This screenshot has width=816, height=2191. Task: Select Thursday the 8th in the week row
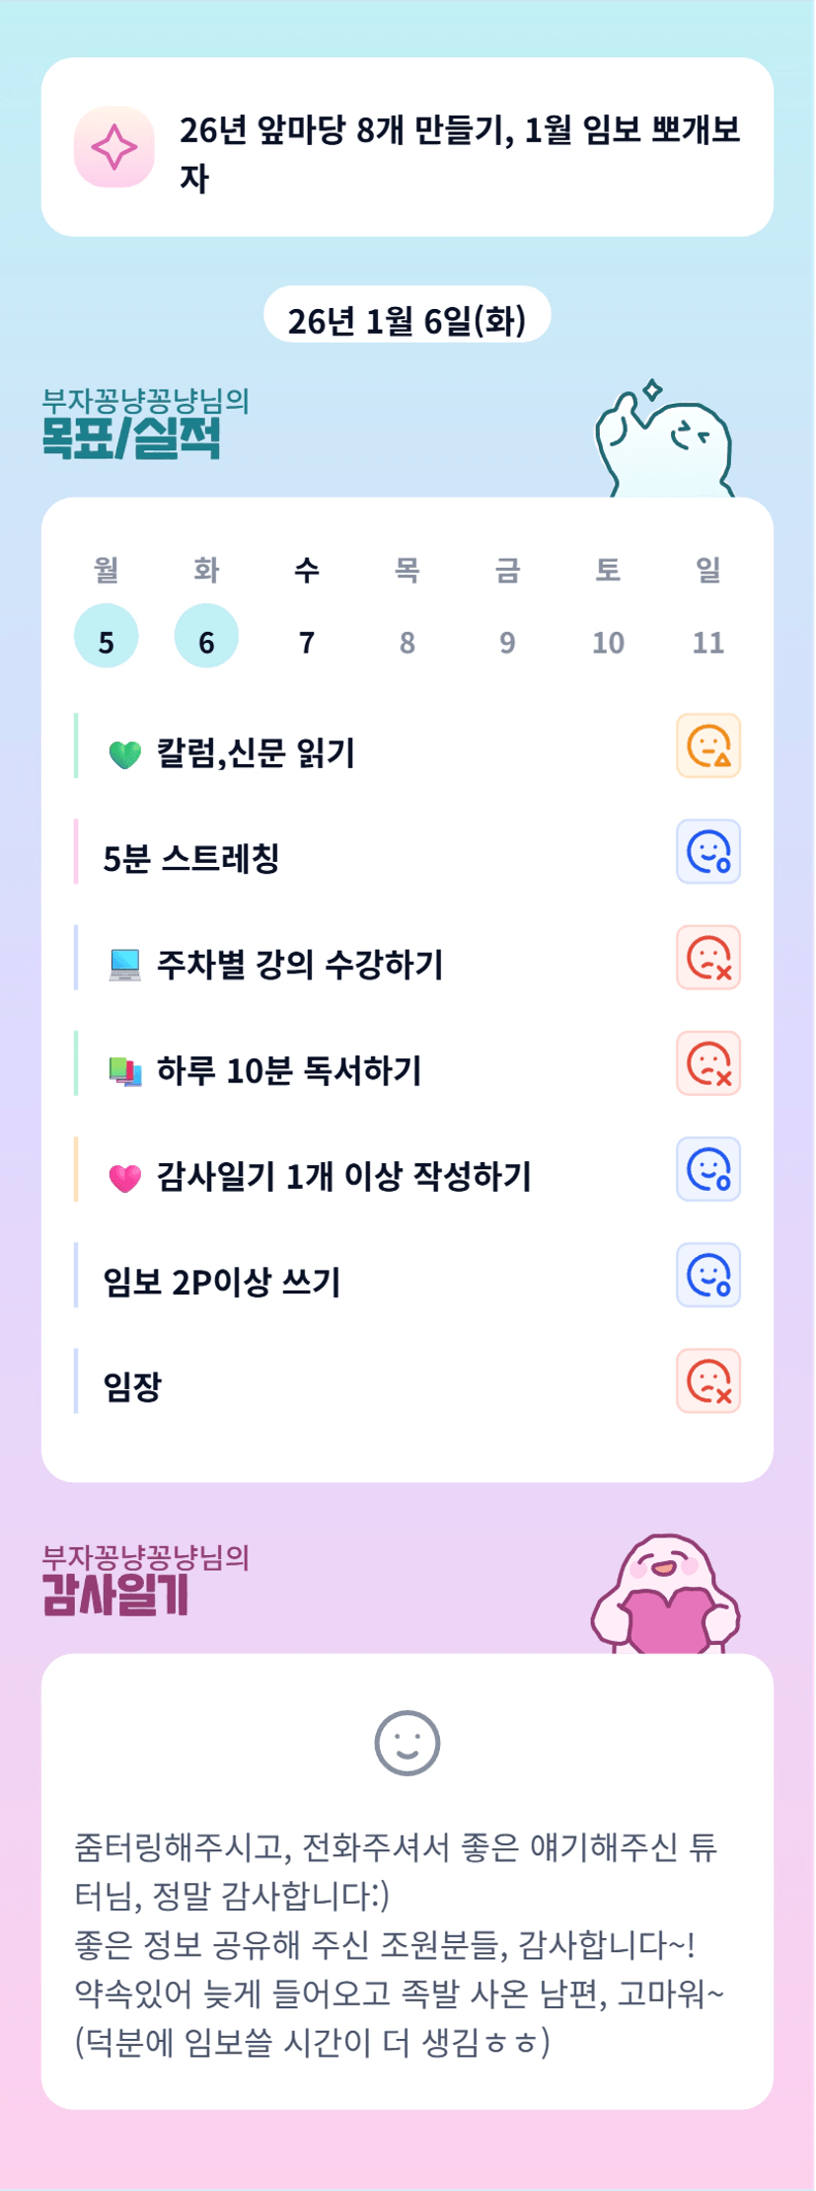[408, 642]
